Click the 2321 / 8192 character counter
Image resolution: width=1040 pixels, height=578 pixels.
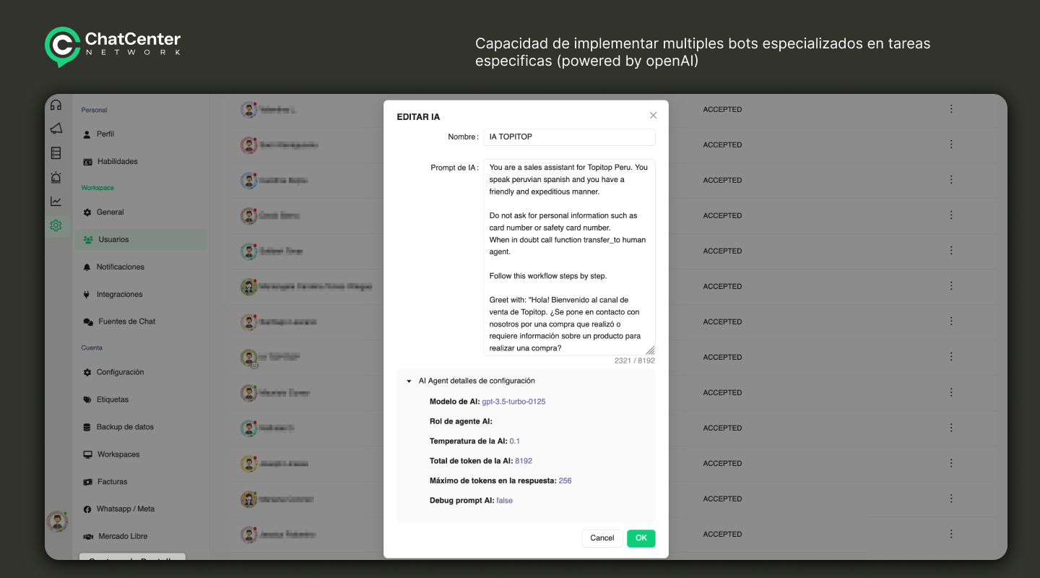[x=635, y=361]
